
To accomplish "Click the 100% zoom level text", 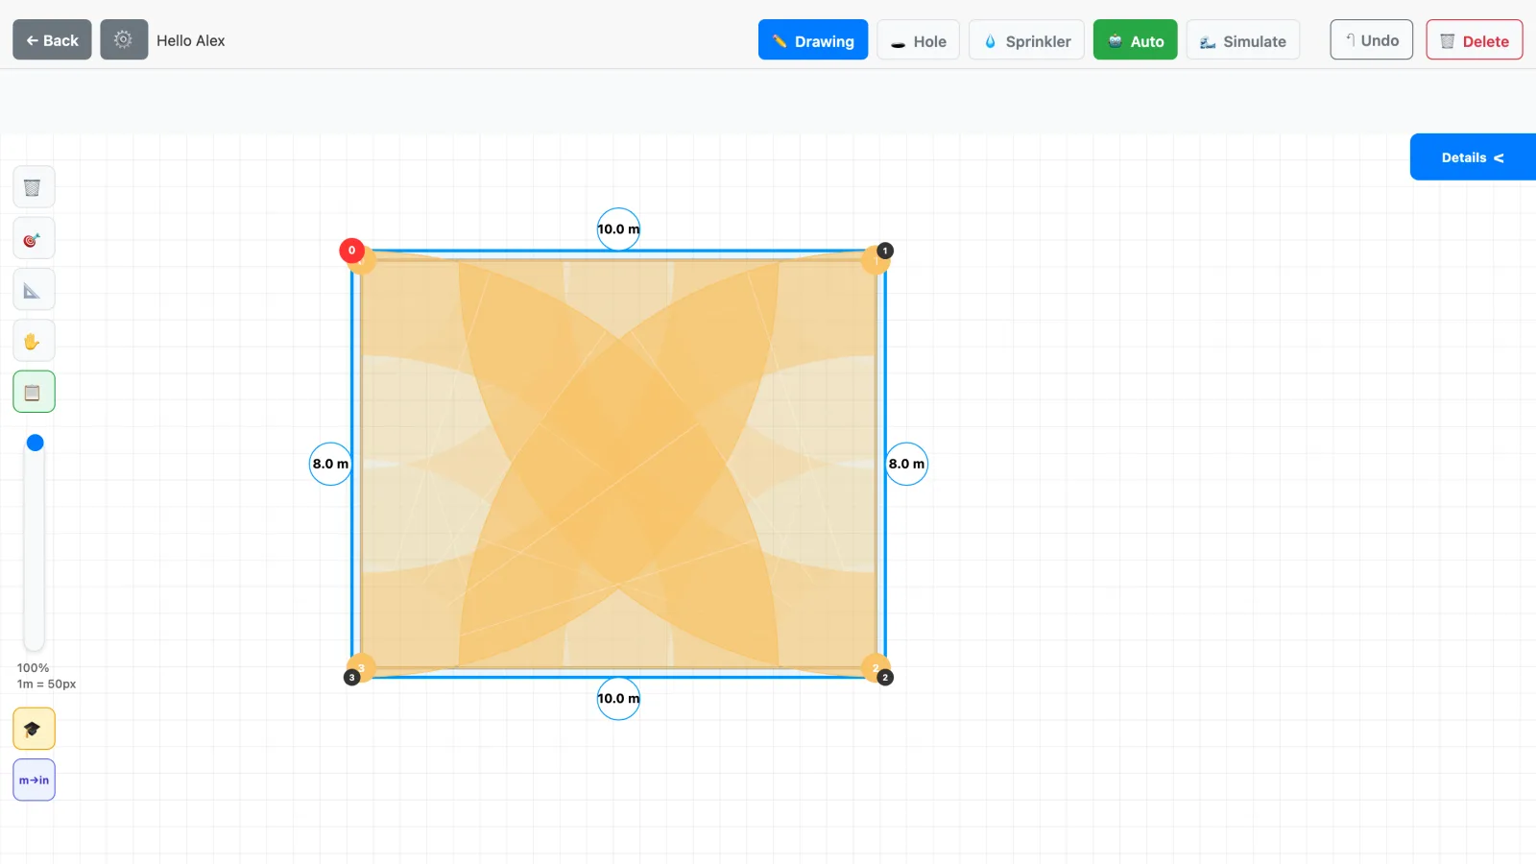I will click(x=34, y=668).
